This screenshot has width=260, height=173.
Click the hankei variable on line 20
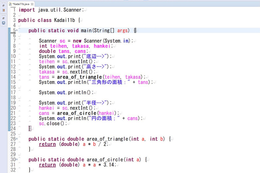[x=46, y=108]
